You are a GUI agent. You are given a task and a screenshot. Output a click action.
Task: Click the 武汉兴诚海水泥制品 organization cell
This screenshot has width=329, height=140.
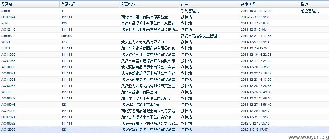pyautogui.click(x=150, y=124)
